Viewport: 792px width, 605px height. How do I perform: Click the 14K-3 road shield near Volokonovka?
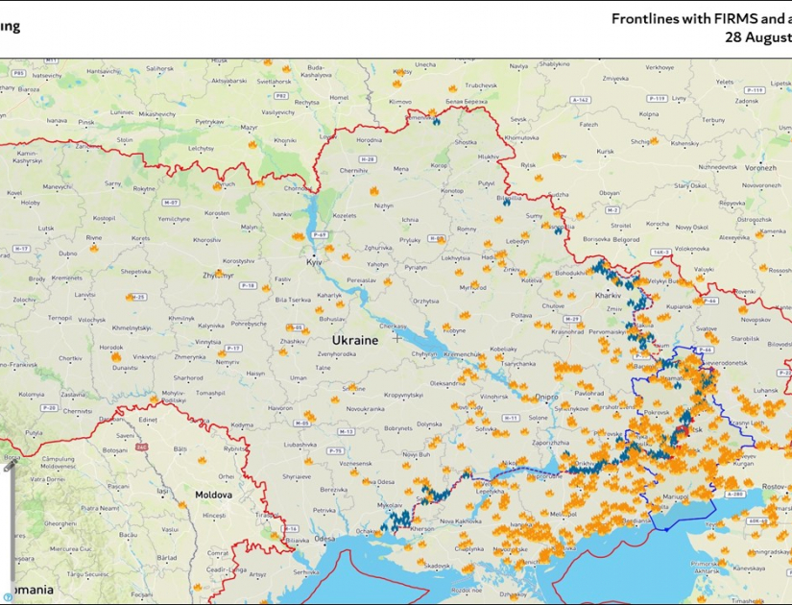661,253
